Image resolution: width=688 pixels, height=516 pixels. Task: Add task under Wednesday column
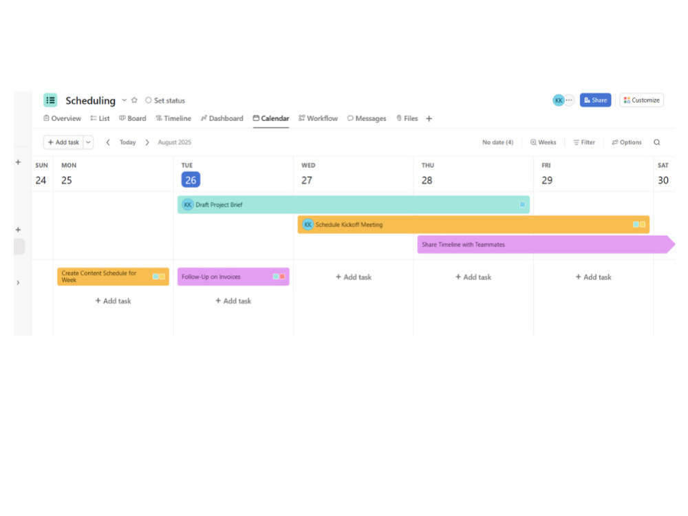[353, 277]
